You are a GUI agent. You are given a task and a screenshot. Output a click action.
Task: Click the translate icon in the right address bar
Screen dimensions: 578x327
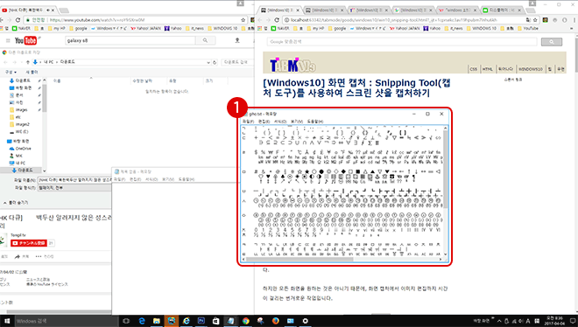[528, 20]
